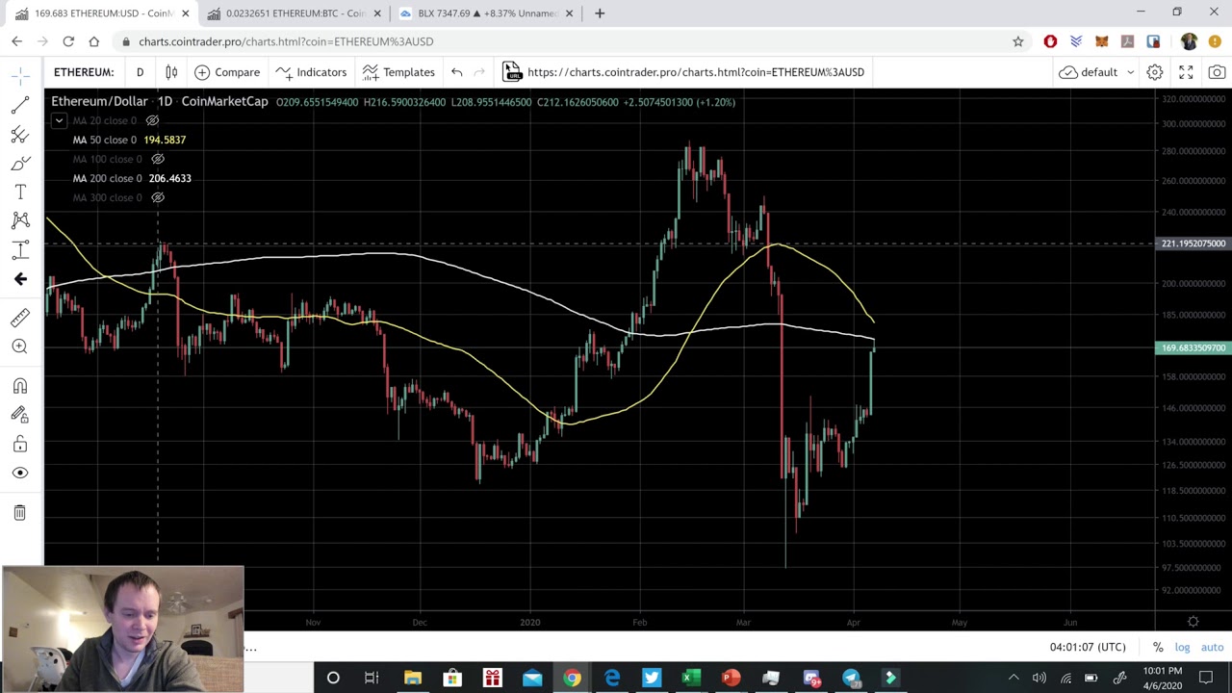Show the hidden MA 100 indicator
The width and height of the screenshot is (1232, 693).
[x=158, y=159]
